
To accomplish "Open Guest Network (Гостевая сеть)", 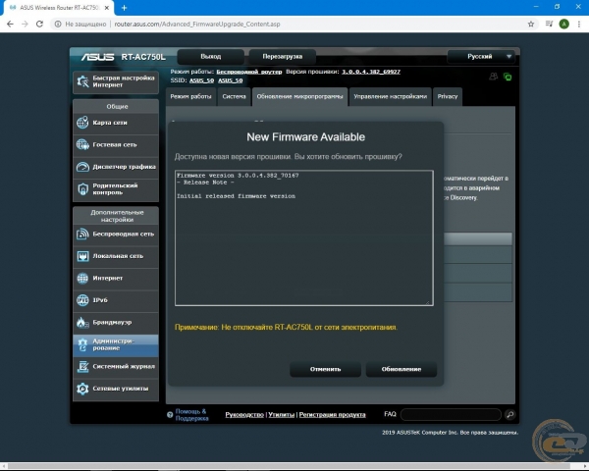I will [116, 144].
